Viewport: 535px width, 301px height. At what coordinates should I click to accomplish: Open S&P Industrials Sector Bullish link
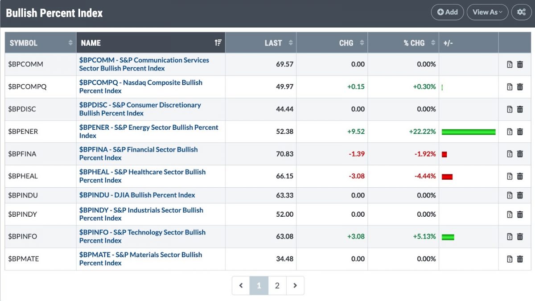pos(141,214)
